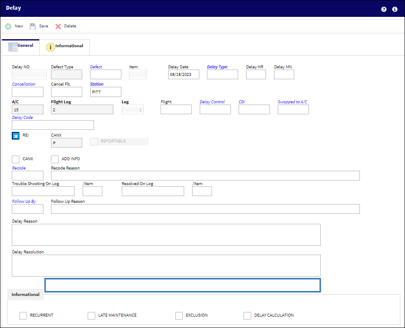
Task: Switch to the General tab
Action: pos(21,47)
